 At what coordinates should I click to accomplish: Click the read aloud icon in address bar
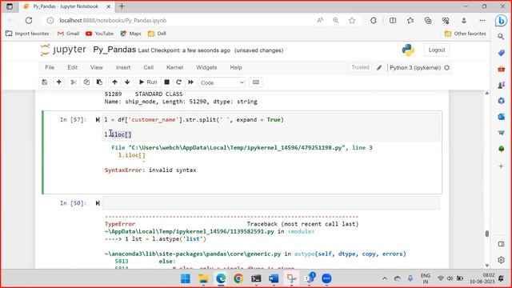(x=320, y=20)
